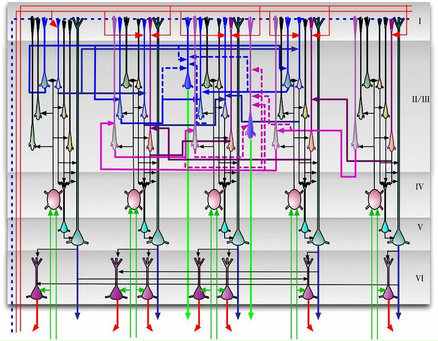This screenshot has width=438, height=341.
Task: Select the rightmost pink stellate cell in layer IV
Action: (375, 199)
